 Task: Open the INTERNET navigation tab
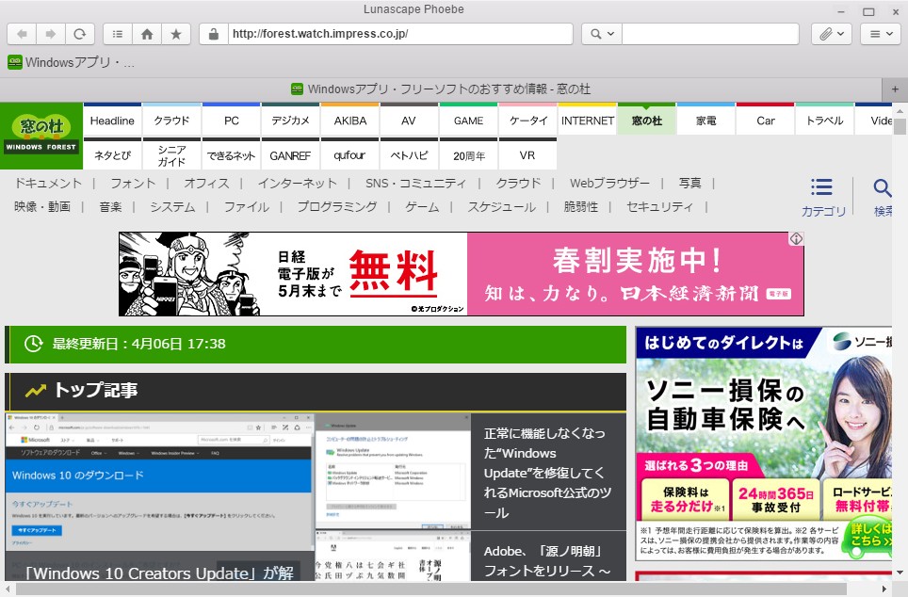tap(587, 121)
